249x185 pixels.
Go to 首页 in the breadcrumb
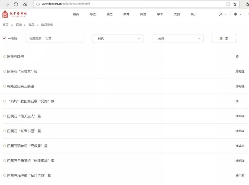tap(6, 25)
